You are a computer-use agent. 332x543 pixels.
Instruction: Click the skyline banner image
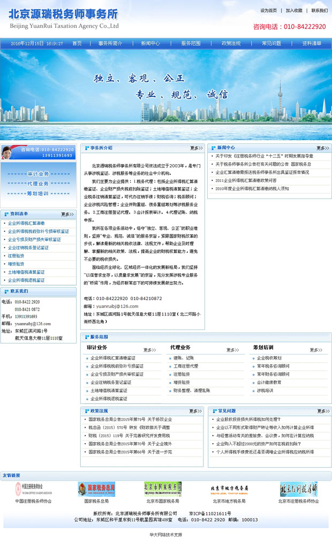[x=166, y=95]
